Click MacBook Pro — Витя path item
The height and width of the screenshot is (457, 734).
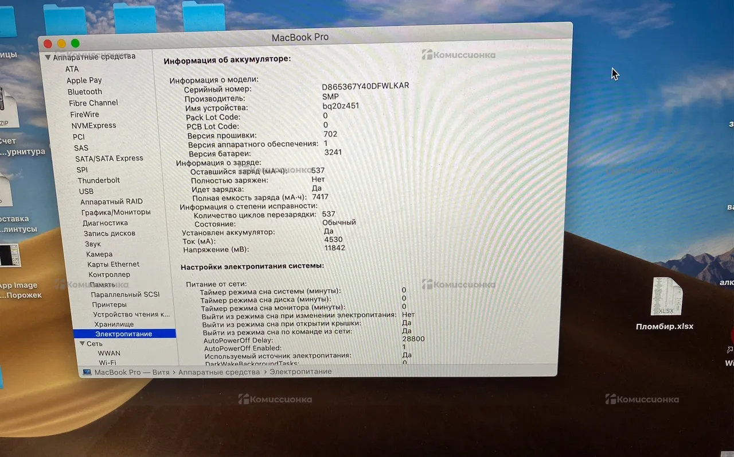[x=132, y=372]
